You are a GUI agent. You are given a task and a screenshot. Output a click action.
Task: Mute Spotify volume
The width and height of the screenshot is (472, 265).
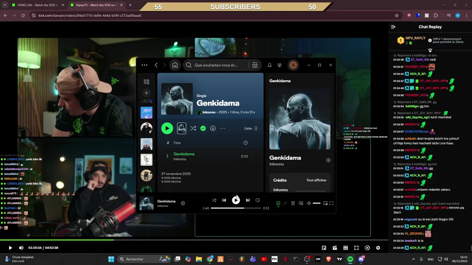coord(309,203)
